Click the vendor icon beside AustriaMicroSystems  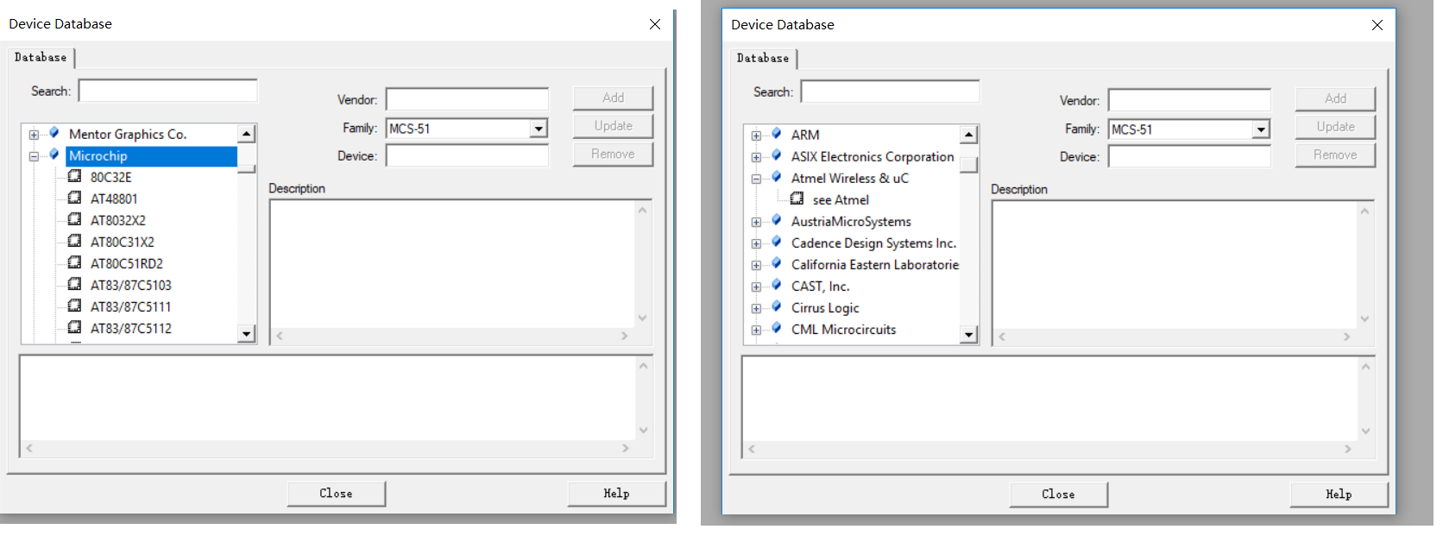click(777, 220)
